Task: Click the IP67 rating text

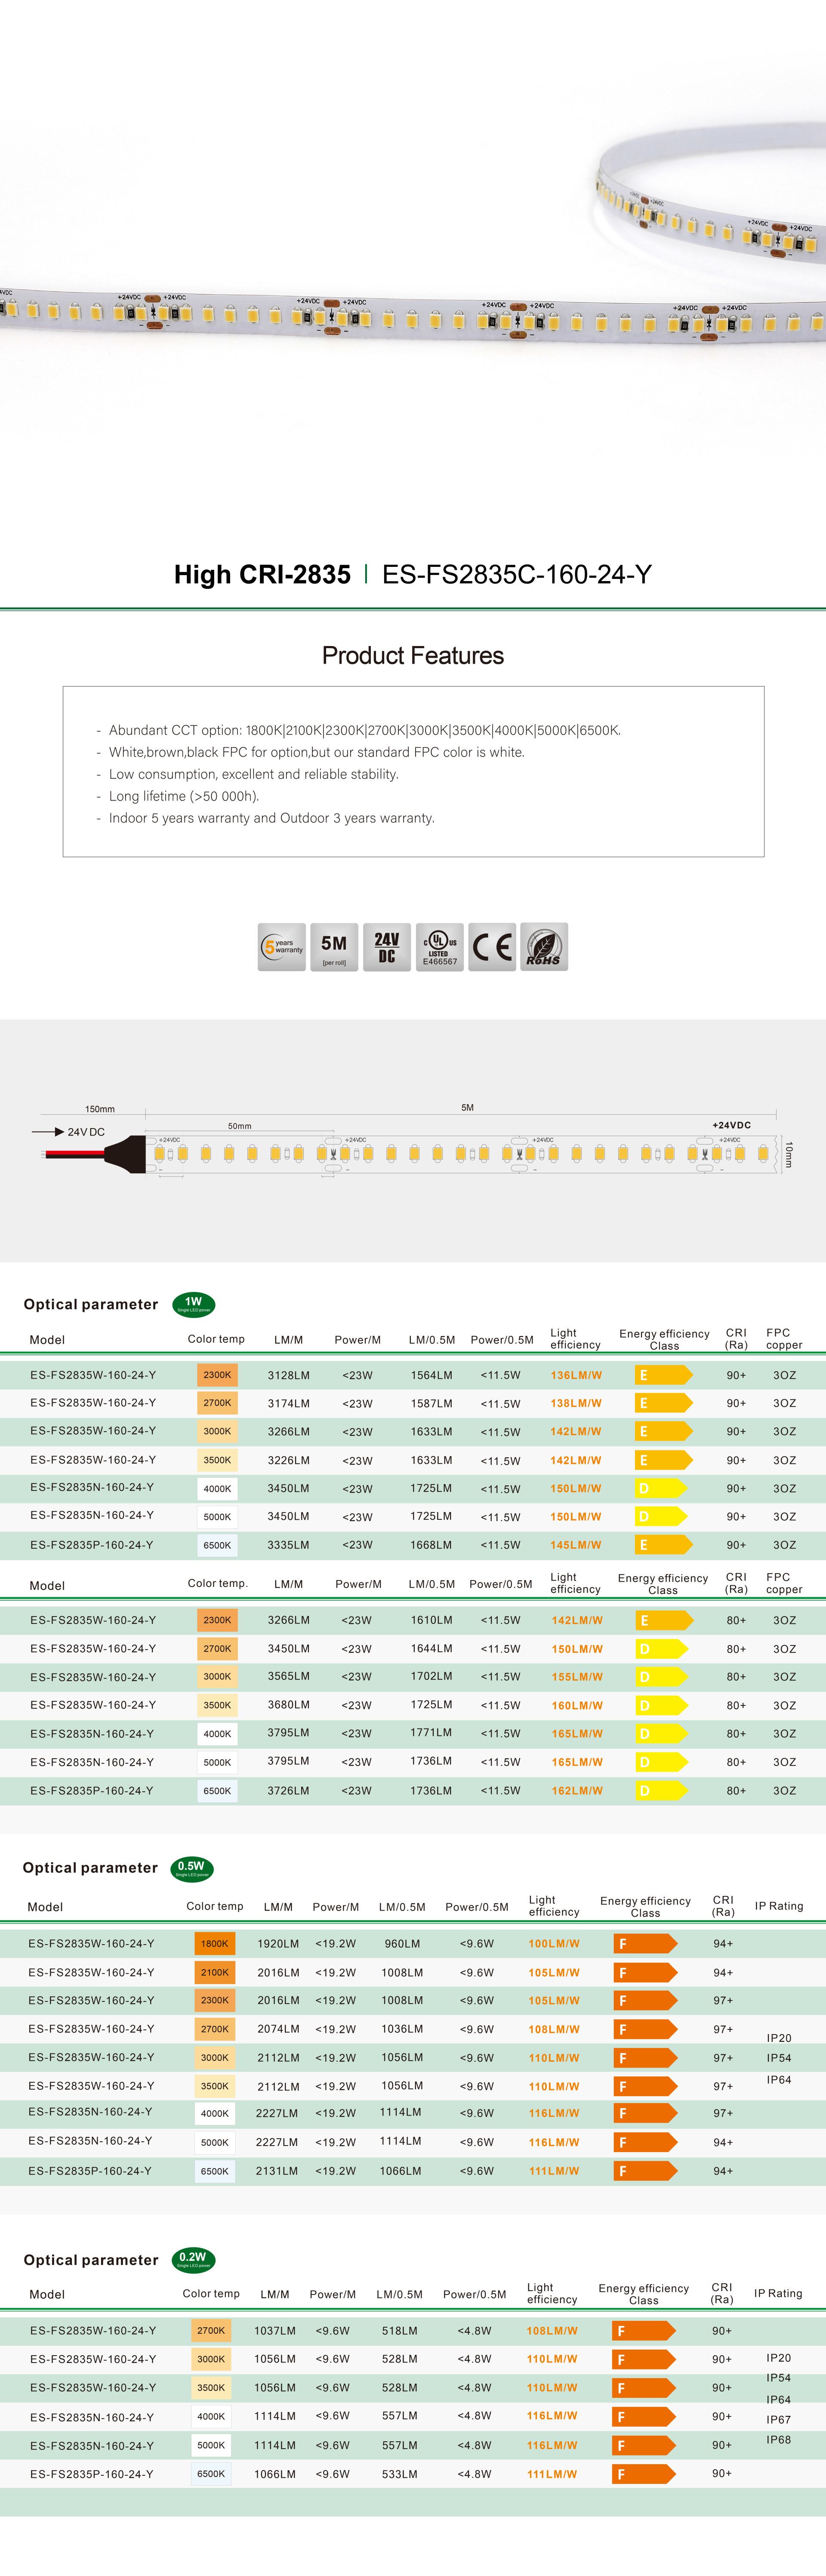Action: click(x=779, y=2420)
